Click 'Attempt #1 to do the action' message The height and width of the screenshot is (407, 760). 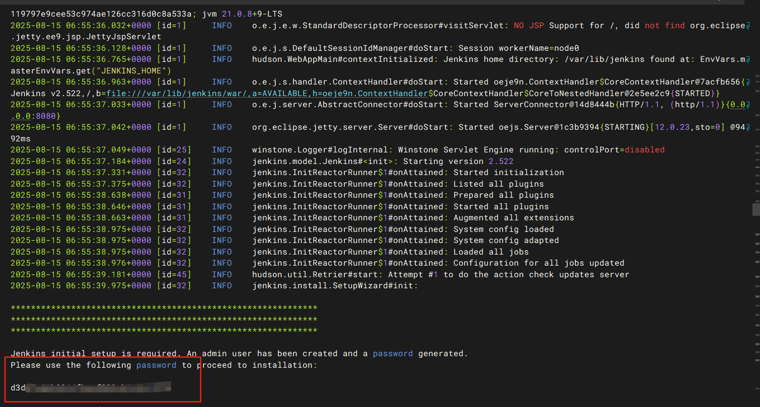(x=456, y=275)
